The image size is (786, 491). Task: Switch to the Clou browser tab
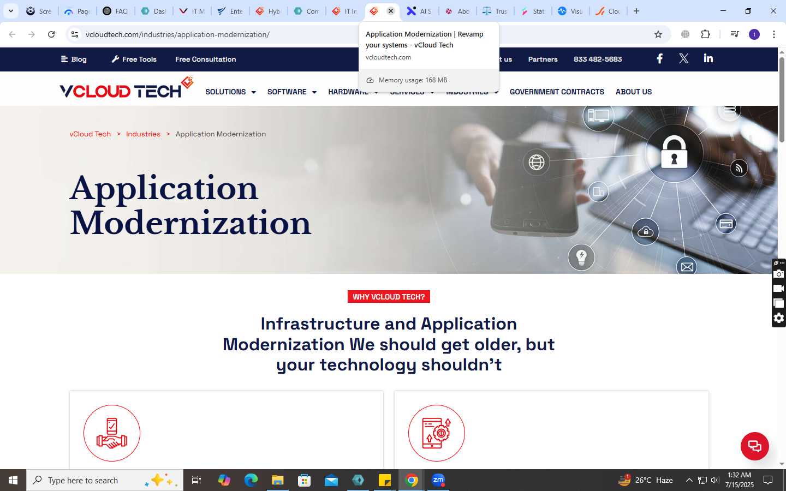tap(609, 11)
